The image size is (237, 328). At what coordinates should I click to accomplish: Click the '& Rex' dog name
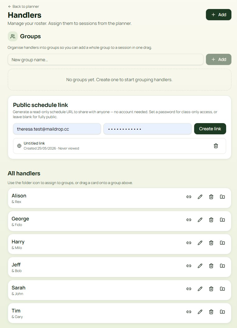pos(16,202)
